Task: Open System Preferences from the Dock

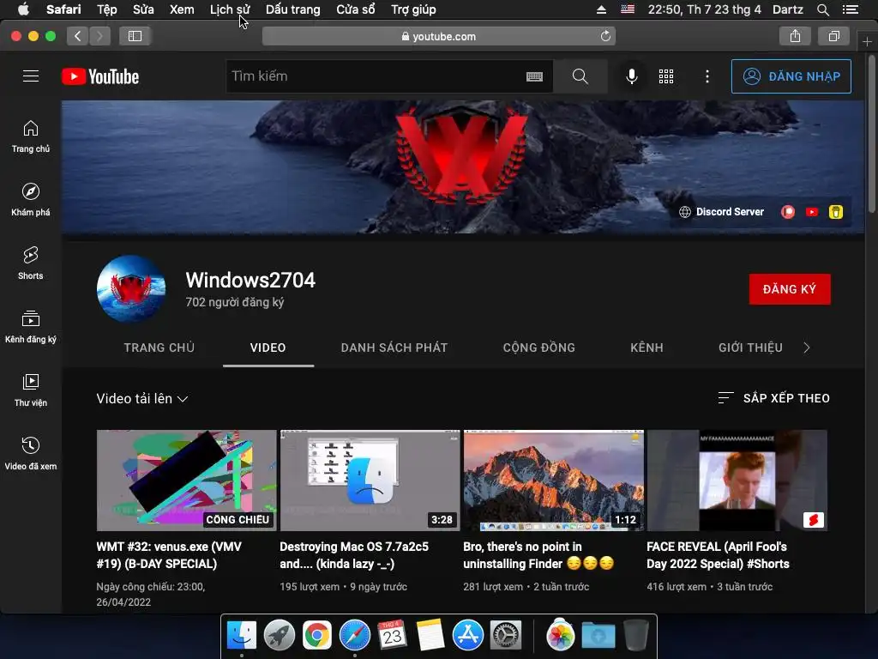Action: pyautogui.click(x=506, y=636)
